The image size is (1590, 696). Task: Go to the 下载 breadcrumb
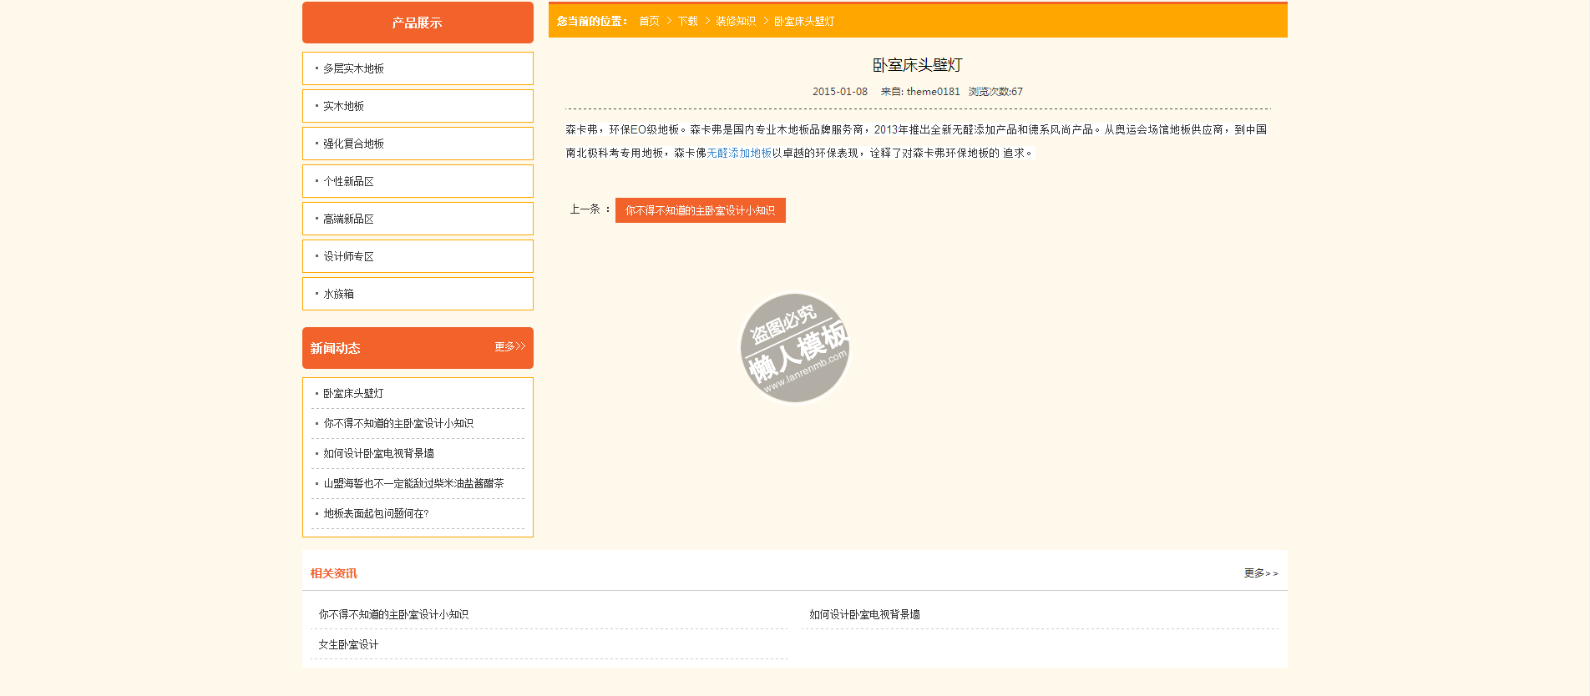687,21
